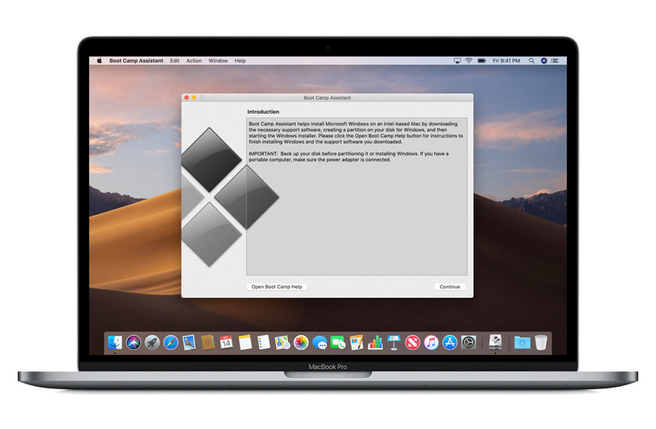Open Reminders list icon in Dock

[264, 342]
